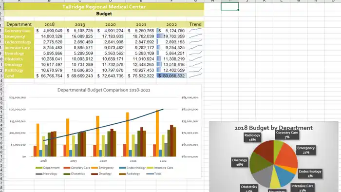Click the Trend header cell
Image resolution: width=341 pixels, height=192 pixels.
[x=195, y=24]
